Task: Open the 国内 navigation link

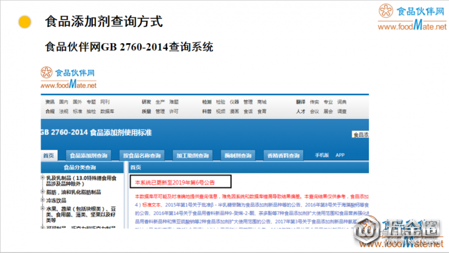Action: 63,102
